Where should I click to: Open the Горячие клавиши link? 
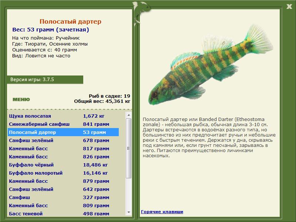tap(162, 212)
